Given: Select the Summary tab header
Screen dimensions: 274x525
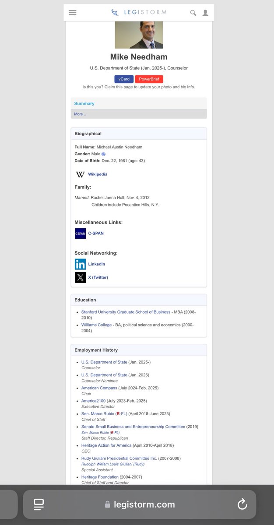Looking at the screenshot, I should 84,104.
